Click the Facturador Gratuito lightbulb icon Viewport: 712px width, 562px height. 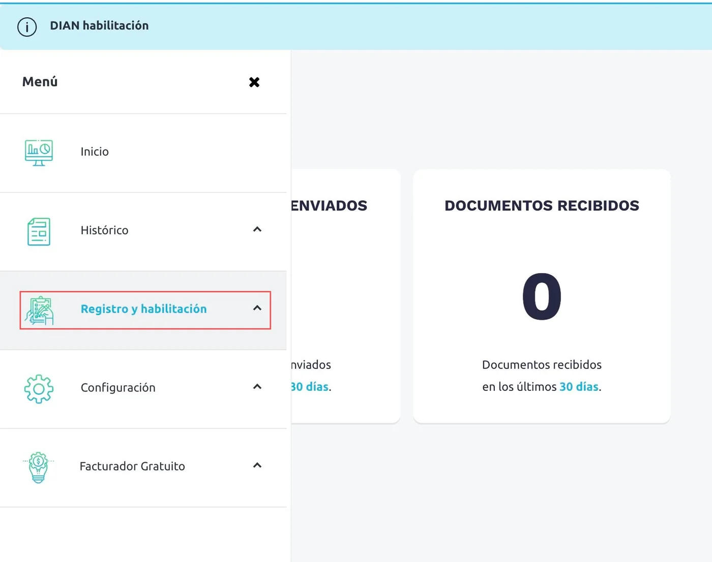click(39, 467)
